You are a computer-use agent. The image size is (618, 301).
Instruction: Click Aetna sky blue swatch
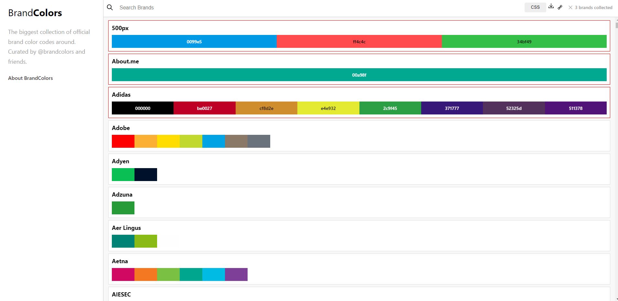tap(214, 274)
